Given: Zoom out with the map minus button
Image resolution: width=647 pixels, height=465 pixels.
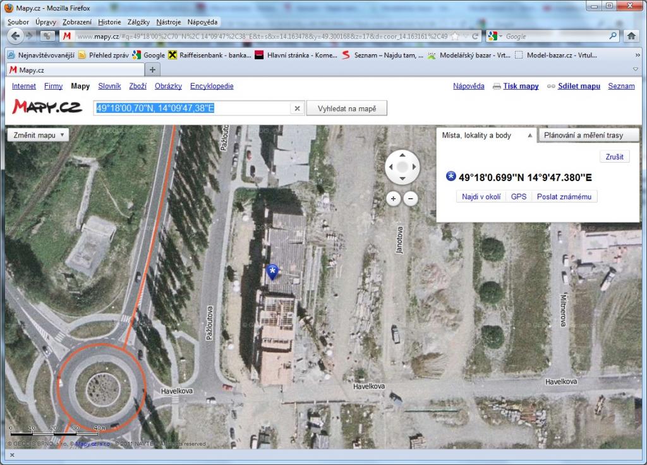Looking at the screenshot, I should 411,199.
